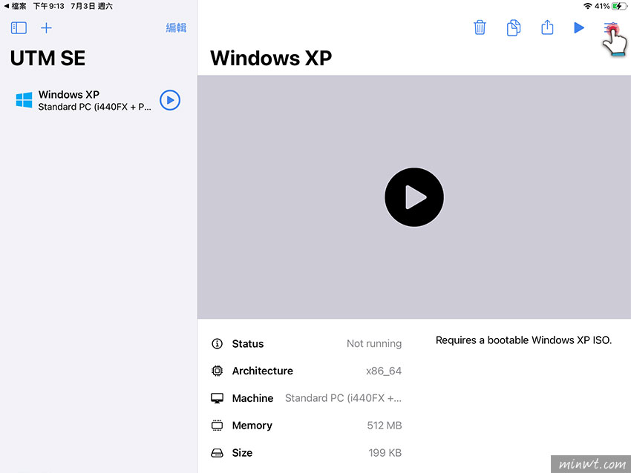The image size is (631, 473).
Task: Click the 'Windows XP' detail heading
Action: (271, 59)
